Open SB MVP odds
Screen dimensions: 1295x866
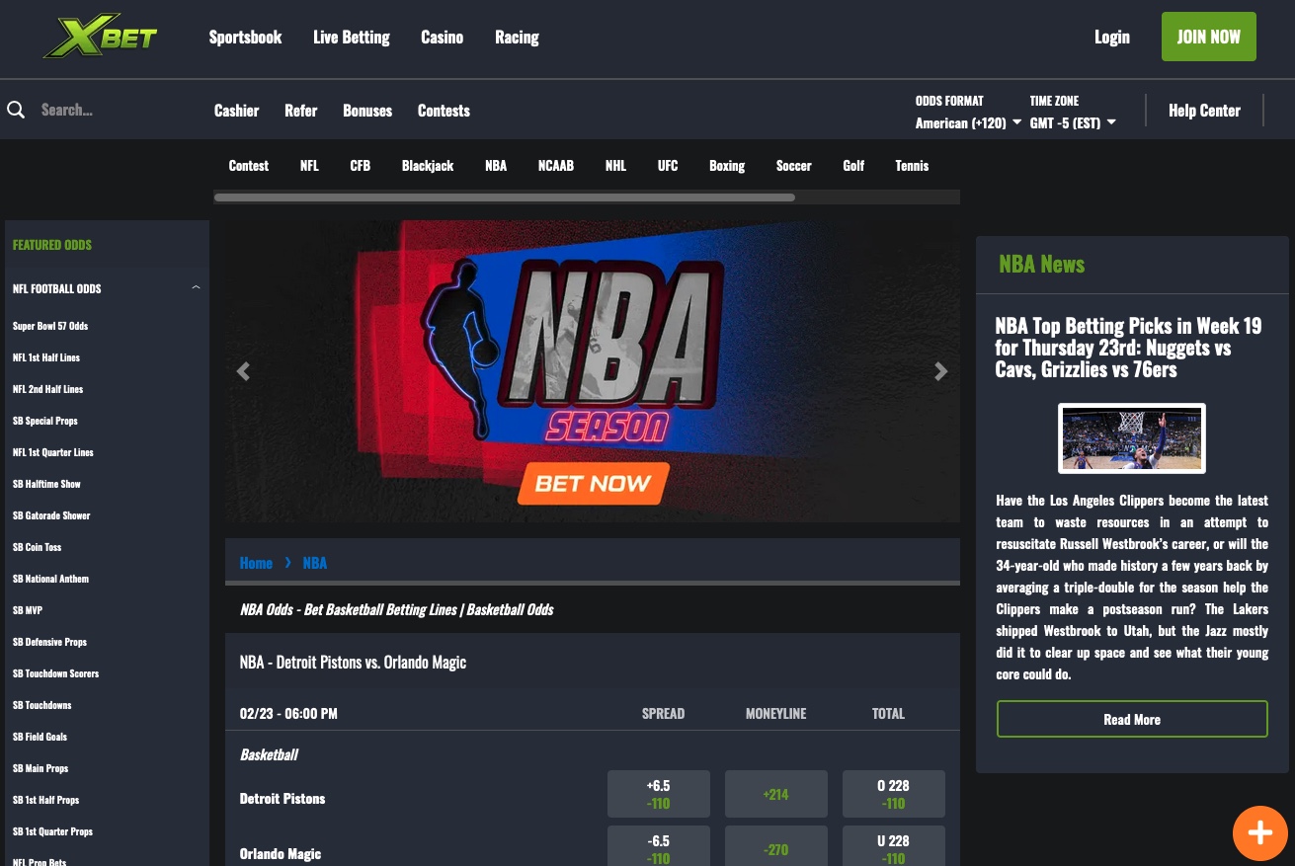coord(28,610)
